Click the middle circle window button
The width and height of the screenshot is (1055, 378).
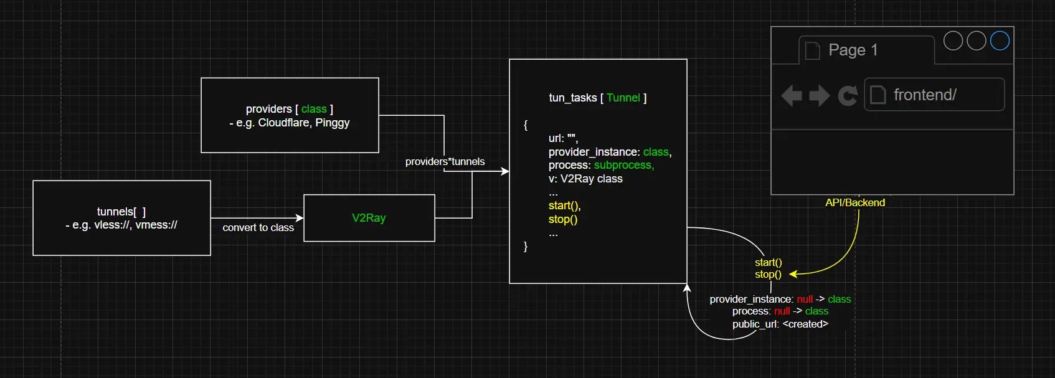tap(977, 41)
